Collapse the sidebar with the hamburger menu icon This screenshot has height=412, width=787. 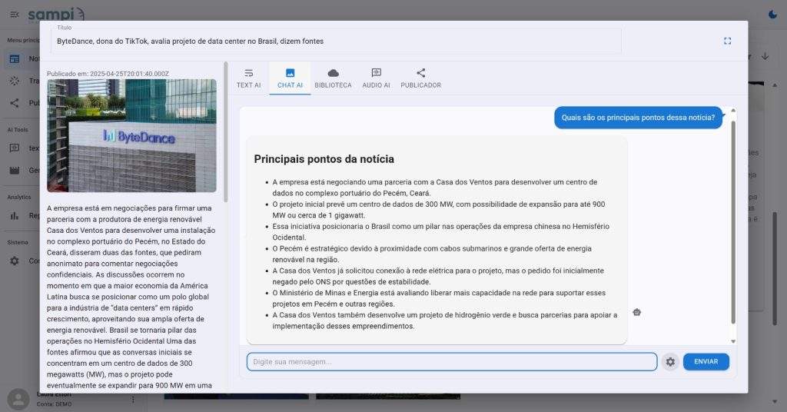click(x=14, y=15)
